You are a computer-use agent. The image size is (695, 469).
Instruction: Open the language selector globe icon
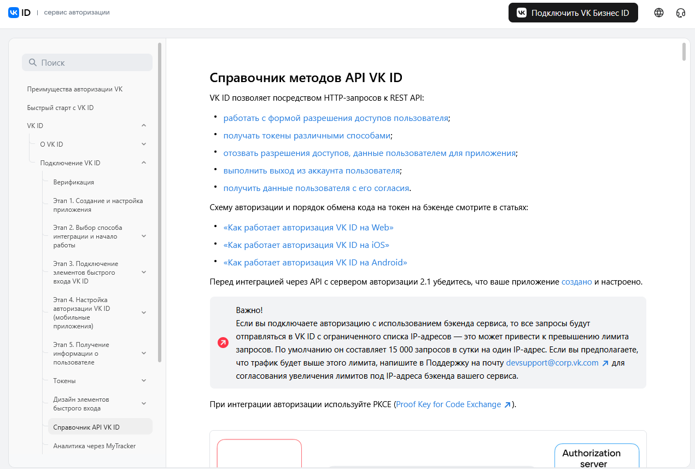click(659, 13)
